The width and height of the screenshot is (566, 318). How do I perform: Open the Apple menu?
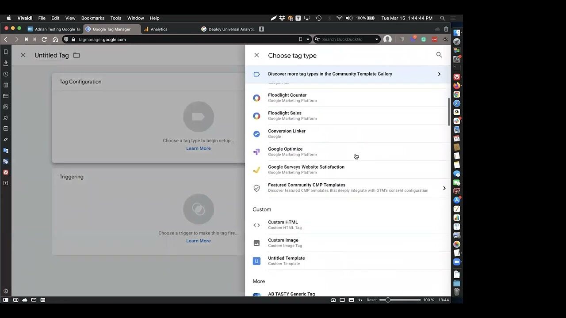pos(8,18)
